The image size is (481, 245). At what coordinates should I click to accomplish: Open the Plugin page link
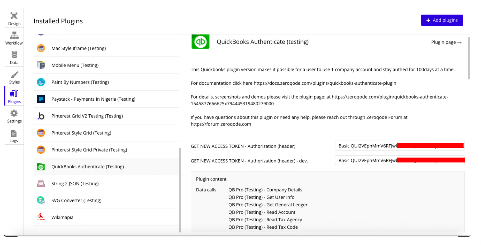446,42
